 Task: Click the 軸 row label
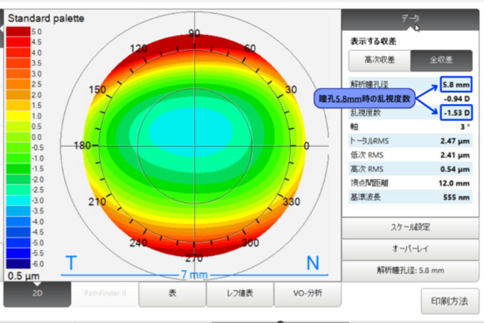tap(354, 127)
